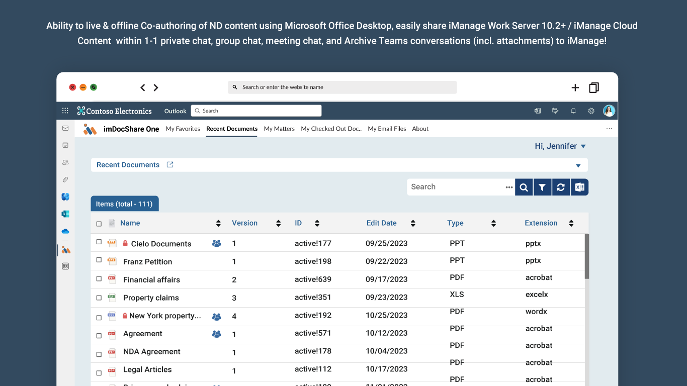Viewport: 687px width, 386px height.
Task: Sort by the Type column arrows
Action: point(493,223)
